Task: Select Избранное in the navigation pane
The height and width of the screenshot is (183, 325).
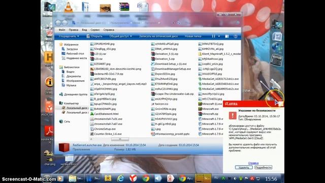Action: 69,44
